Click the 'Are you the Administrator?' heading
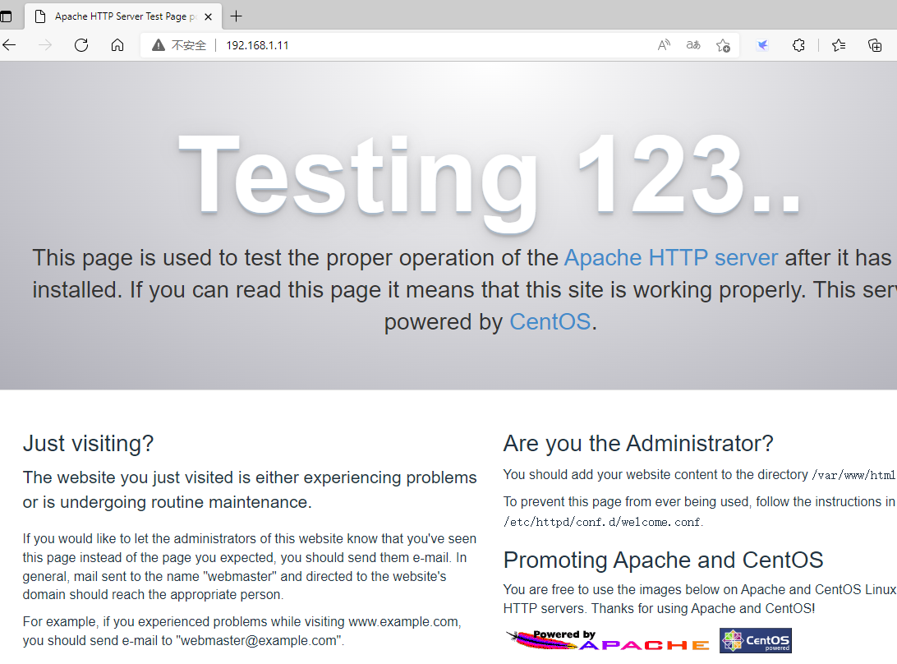Screen dimensions: 897x664 click(638, 444)
